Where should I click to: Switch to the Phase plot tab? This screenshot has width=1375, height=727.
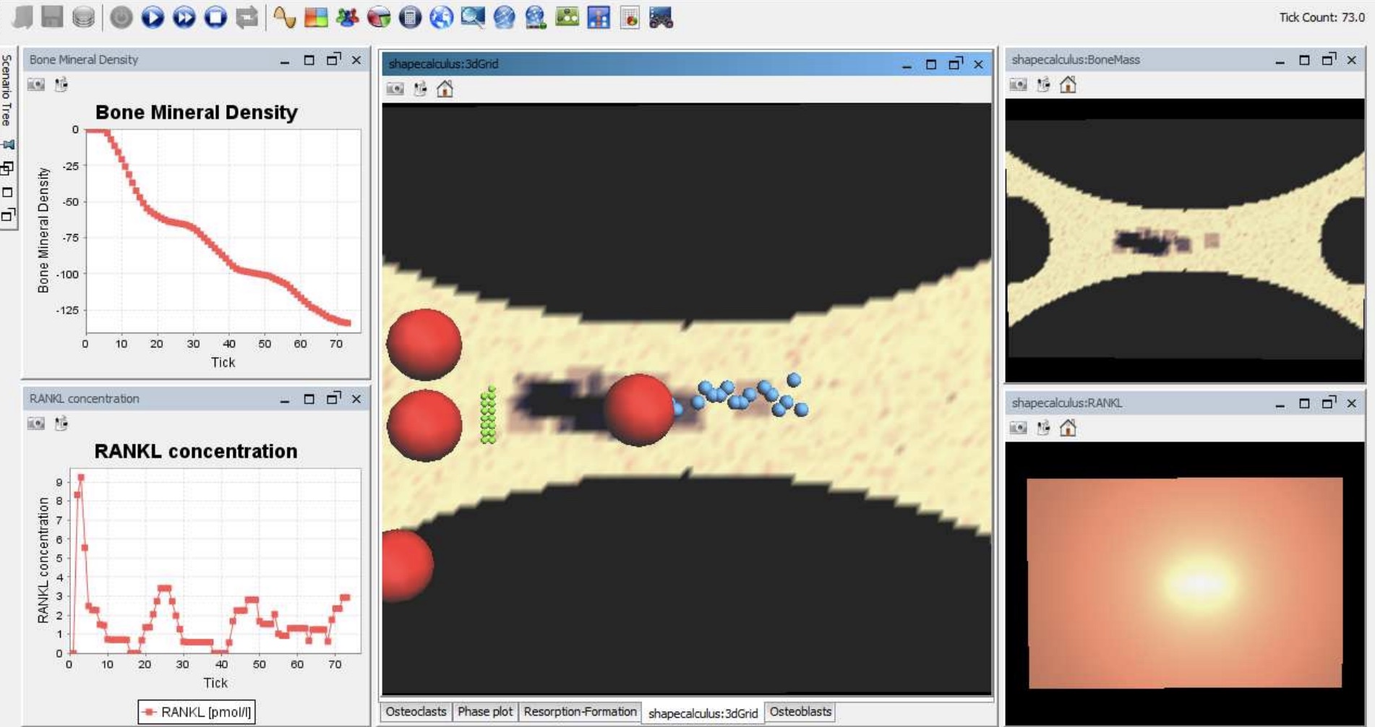485,712
